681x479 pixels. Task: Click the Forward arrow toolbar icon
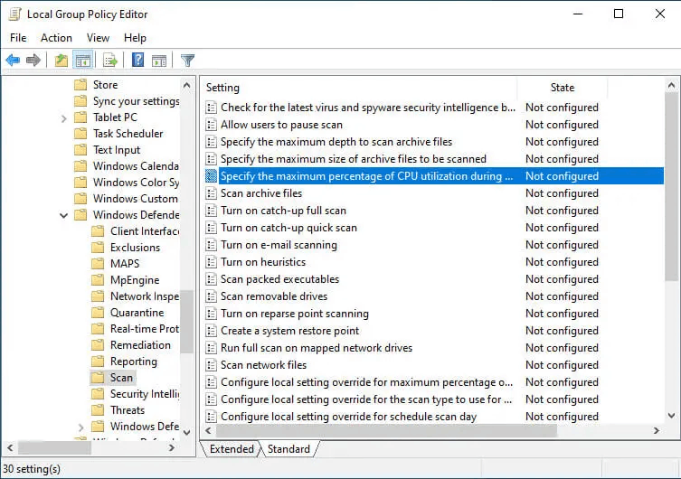click(33, 60)
